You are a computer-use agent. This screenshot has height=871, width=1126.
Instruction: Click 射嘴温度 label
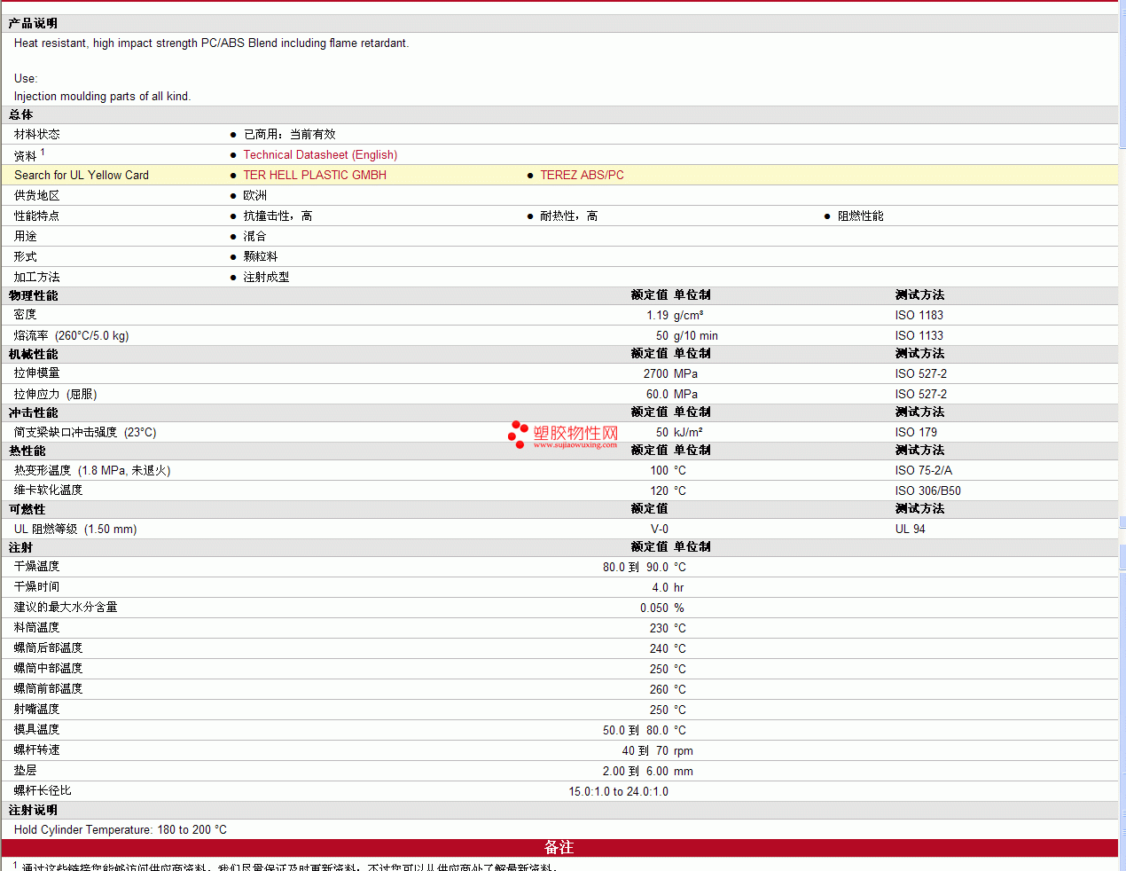click(x=37, y=710)
